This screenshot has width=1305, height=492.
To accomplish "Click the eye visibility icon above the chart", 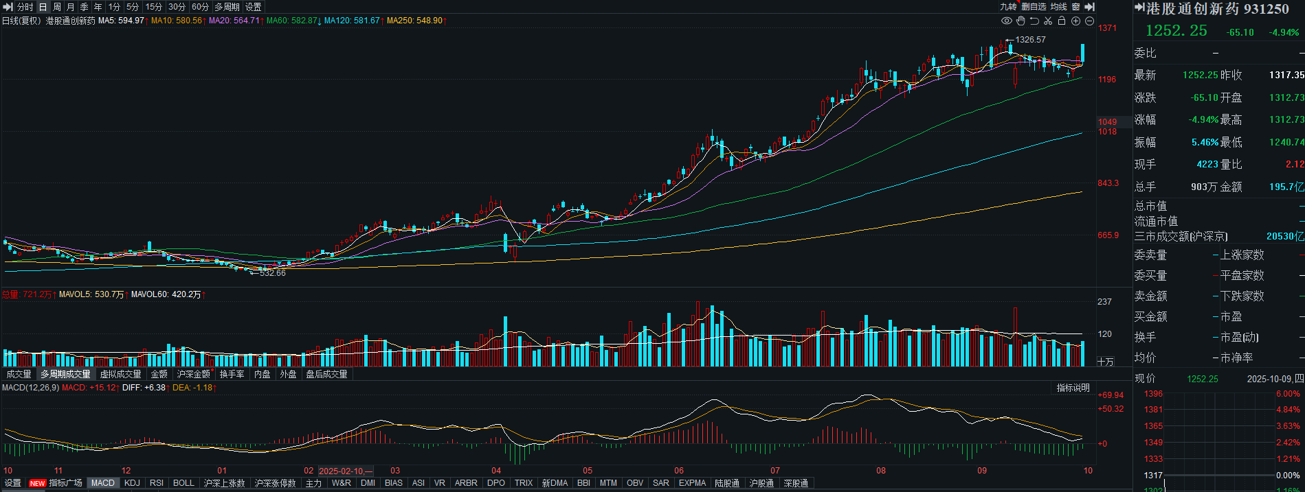I will tap(1007, 21).
